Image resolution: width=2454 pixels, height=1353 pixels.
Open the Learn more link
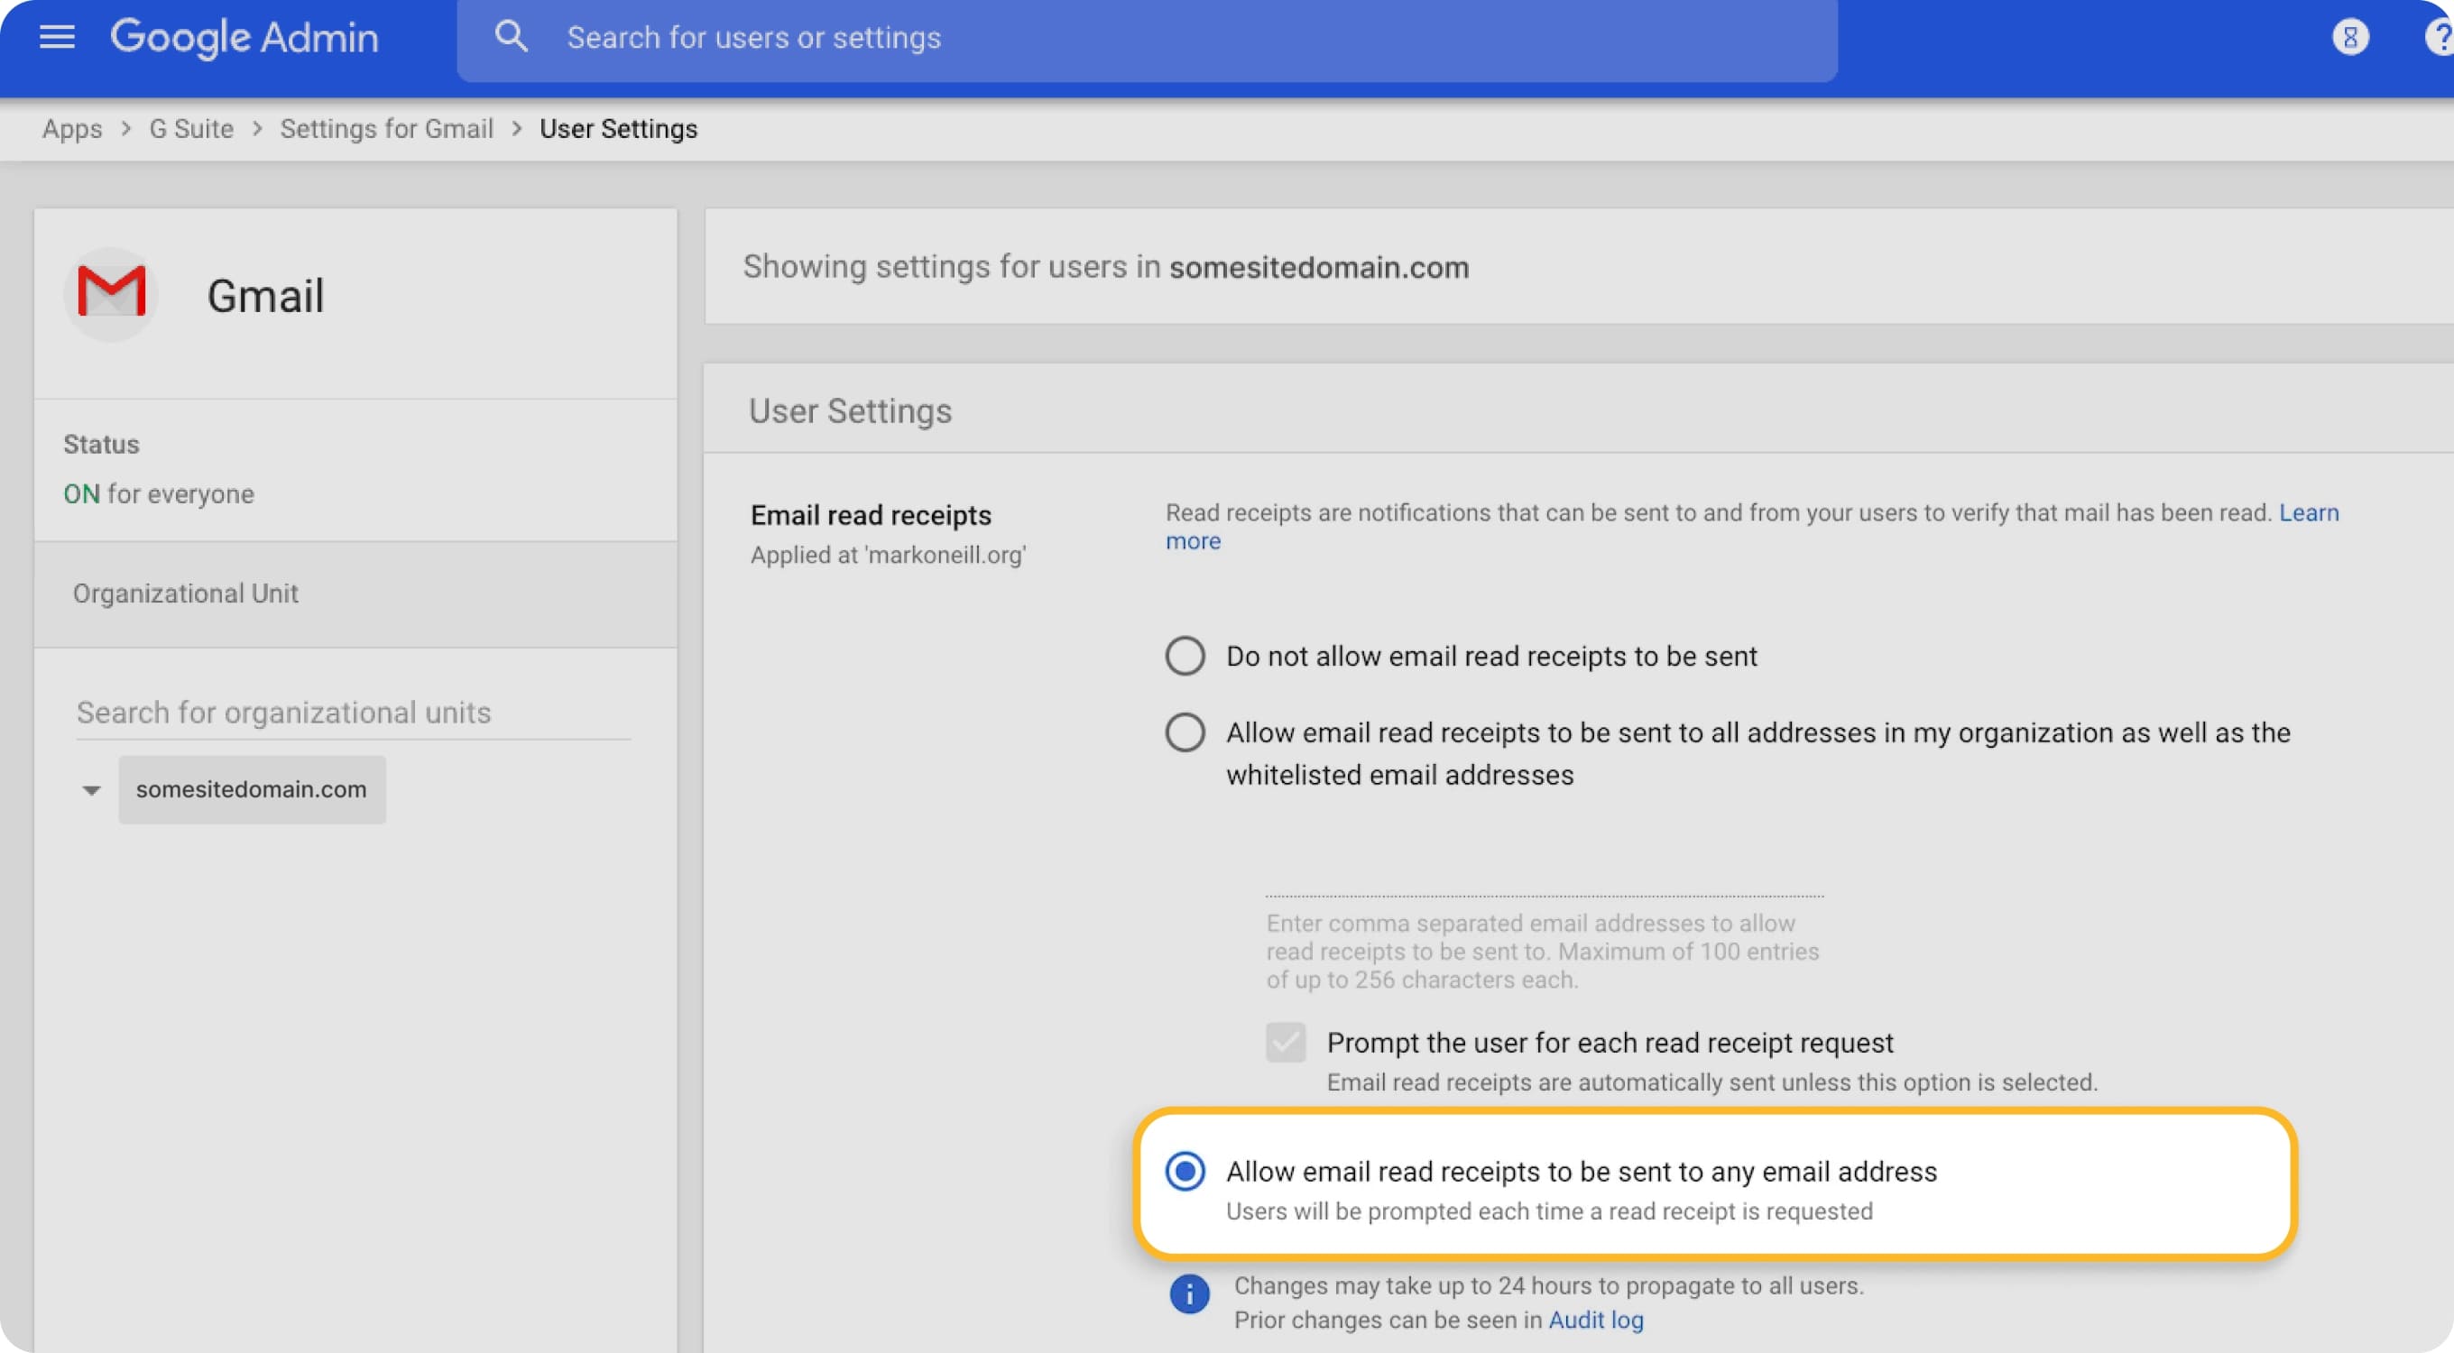2308,512
